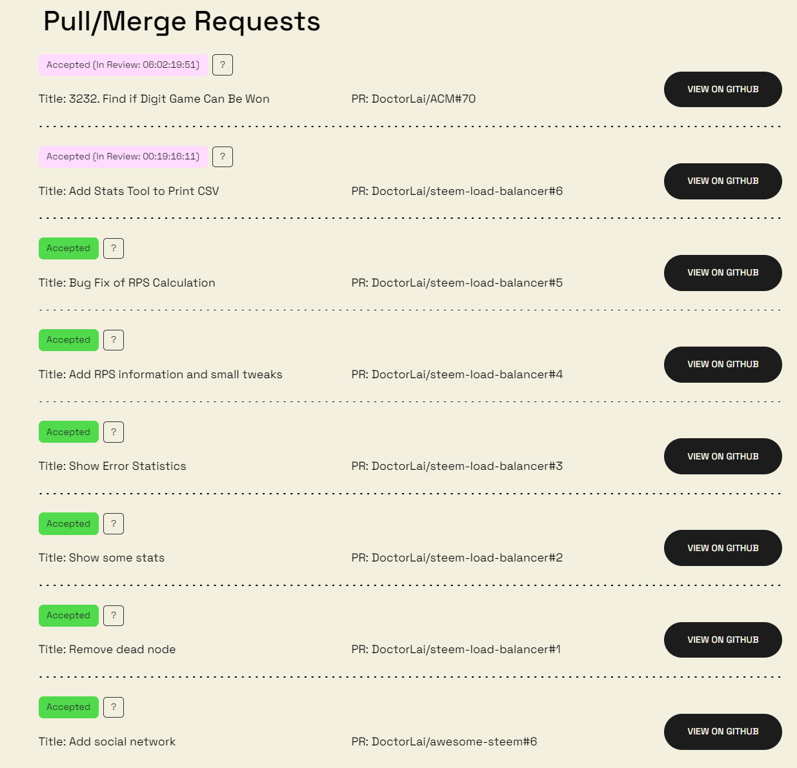
Task: Click help icon for Remove dead node request
Action: 114,616
